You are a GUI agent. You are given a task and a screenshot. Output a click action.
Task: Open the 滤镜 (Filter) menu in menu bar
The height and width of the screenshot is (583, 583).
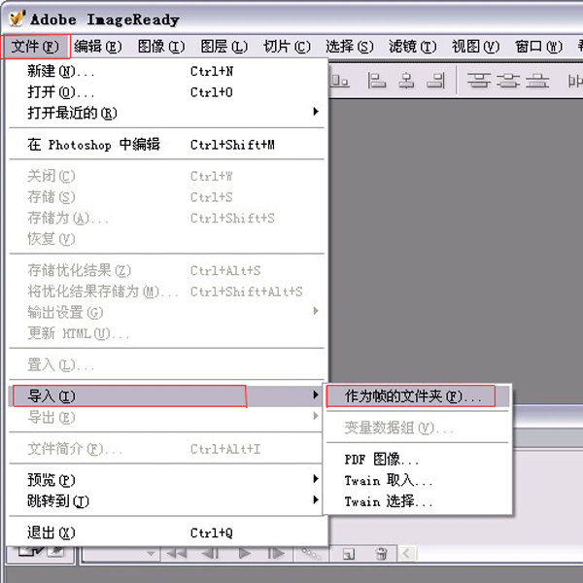click(x=408, y=47)
